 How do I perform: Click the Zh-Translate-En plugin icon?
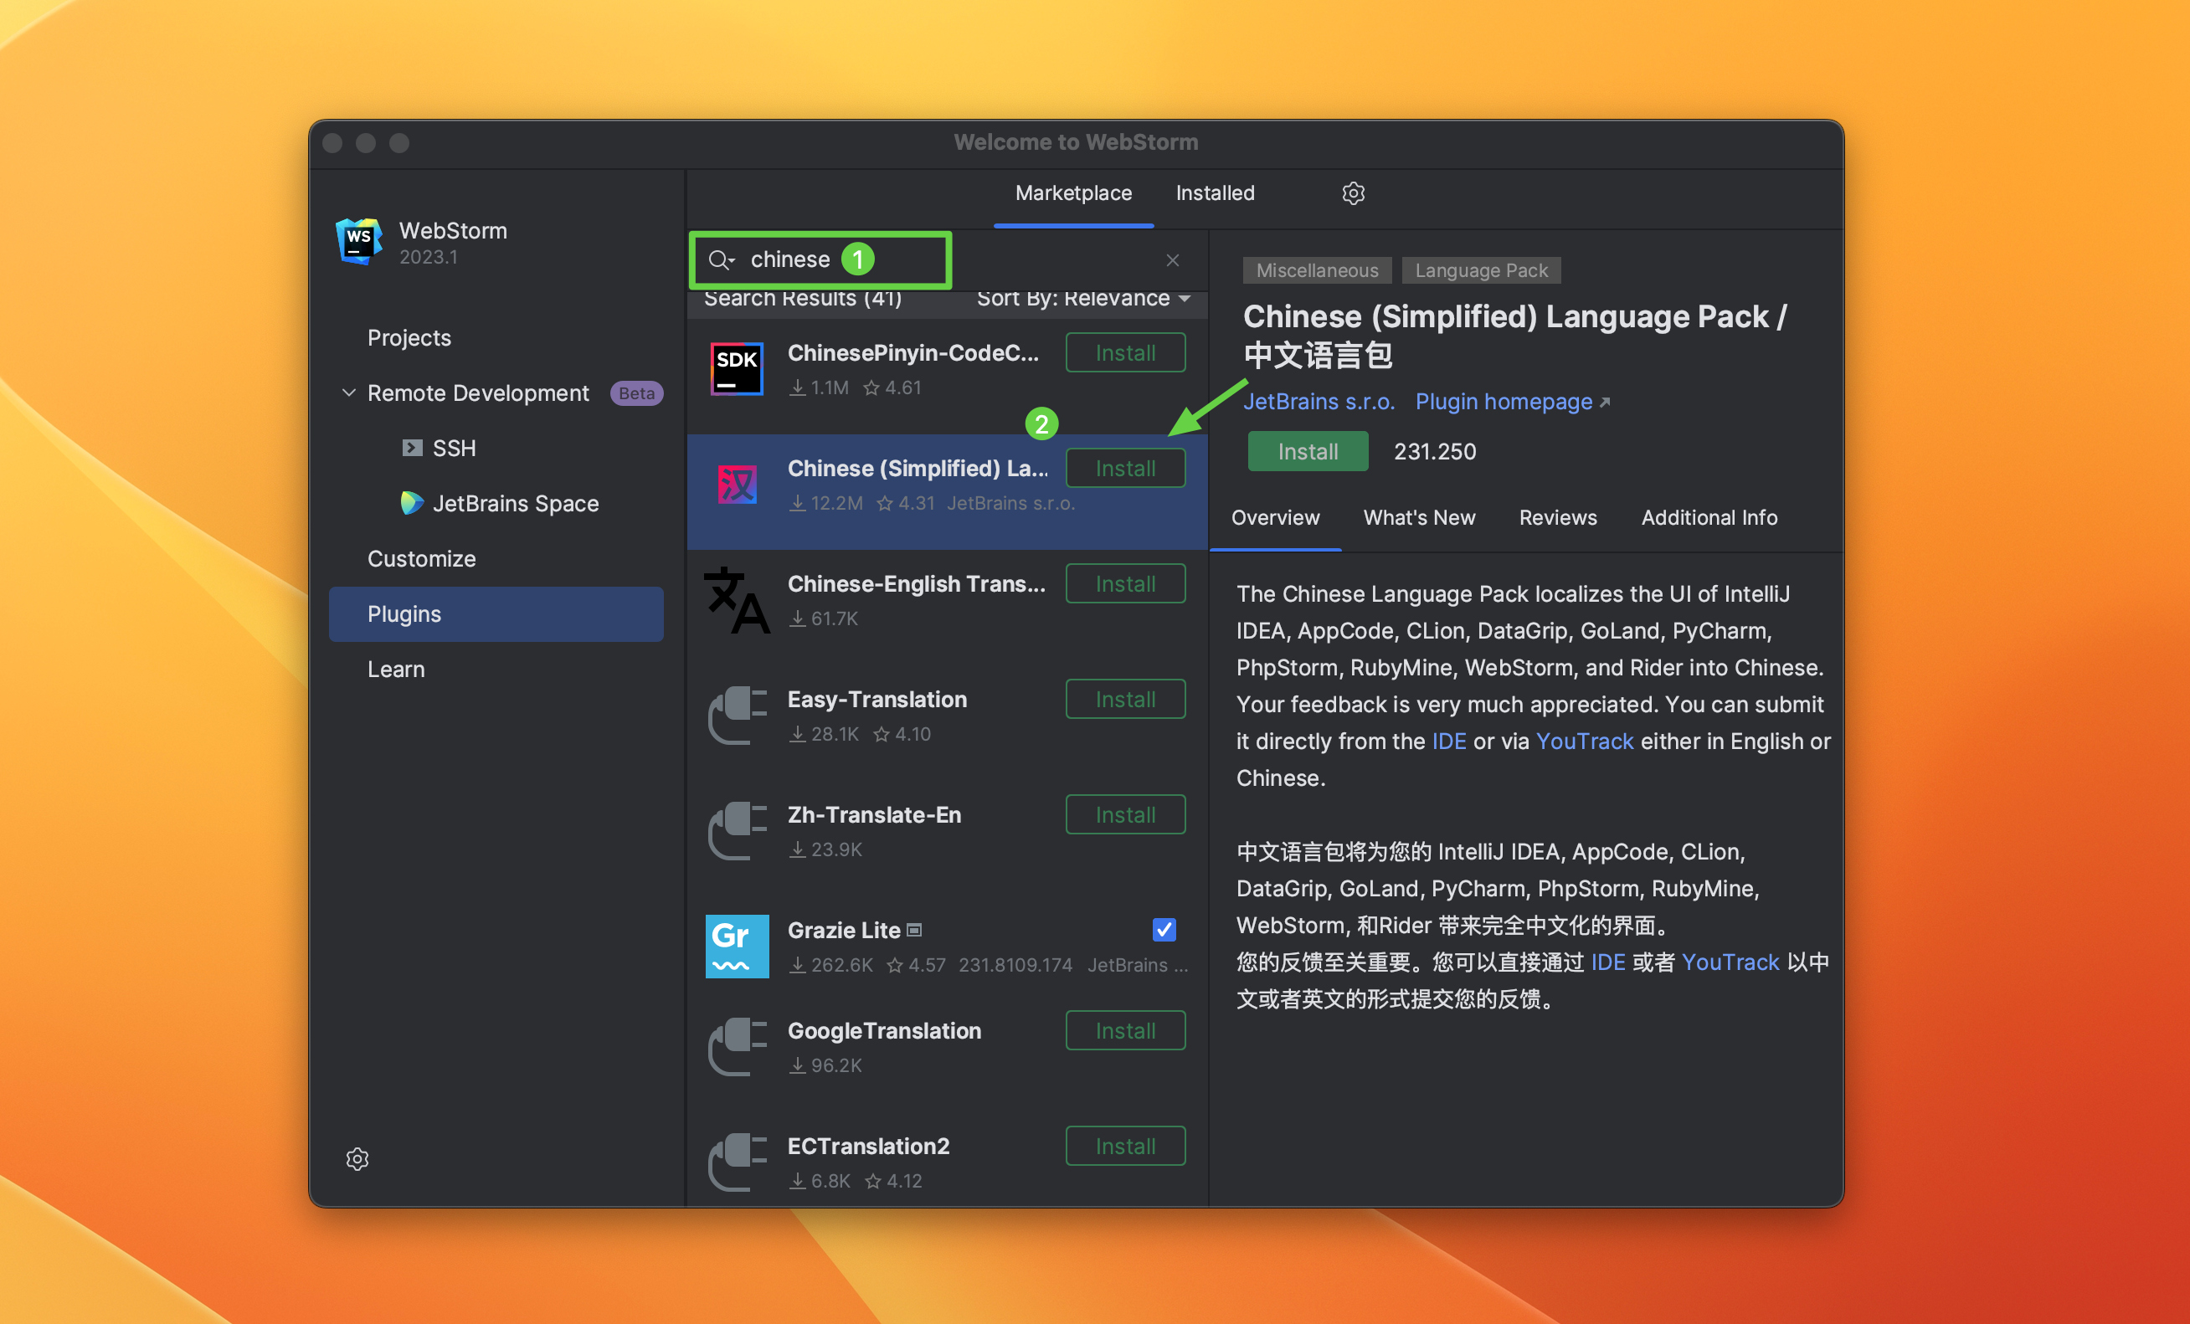pos(737,831)
